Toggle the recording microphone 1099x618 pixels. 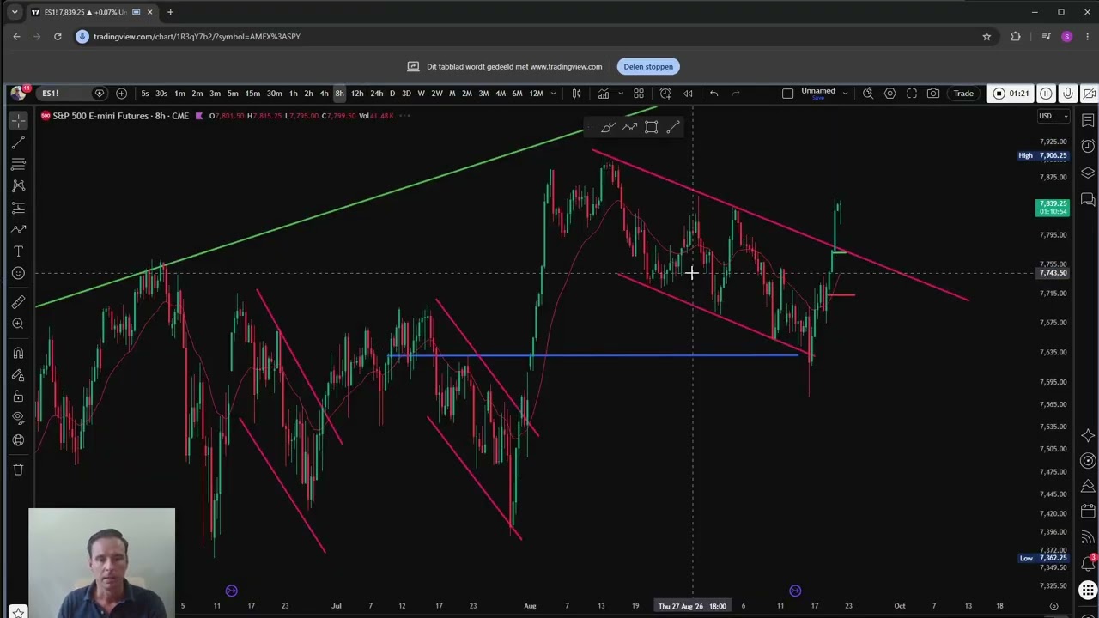tap(1067, 93)
